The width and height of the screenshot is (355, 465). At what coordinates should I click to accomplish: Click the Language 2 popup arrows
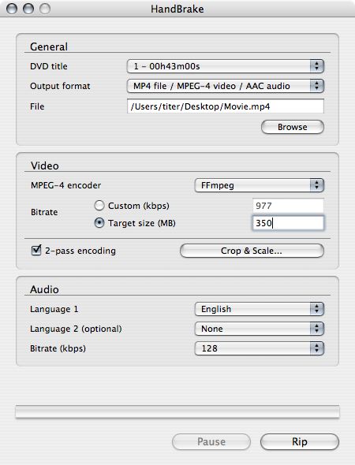coord(316,329)
